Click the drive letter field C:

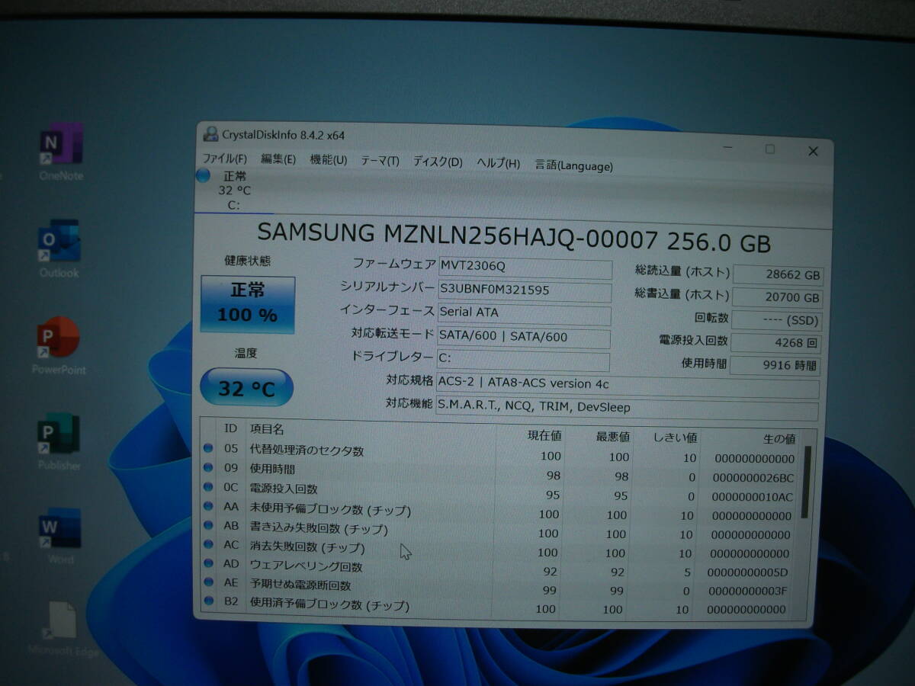click(523, 360)
